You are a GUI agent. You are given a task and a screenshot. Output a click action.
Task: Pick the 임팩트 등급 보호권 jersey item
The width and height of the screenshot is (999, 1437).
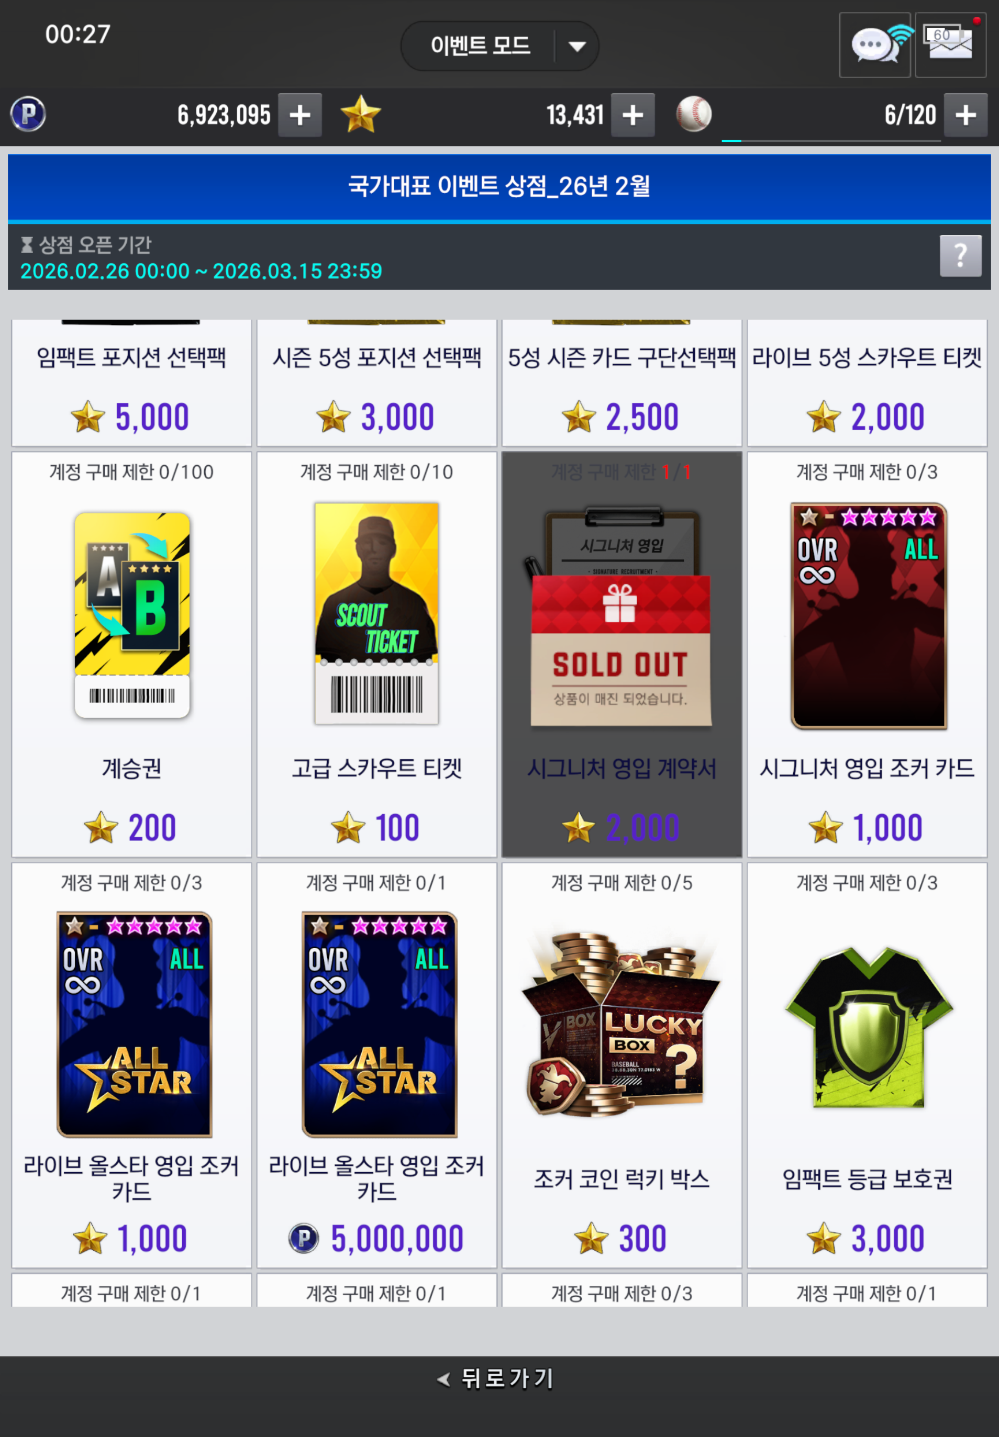coord(867,1065)
